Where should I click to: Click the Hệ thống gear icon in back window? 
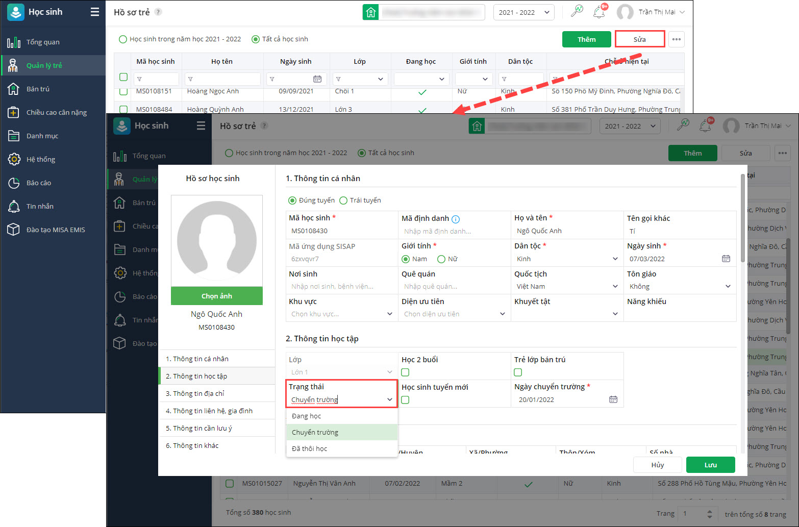14,159
